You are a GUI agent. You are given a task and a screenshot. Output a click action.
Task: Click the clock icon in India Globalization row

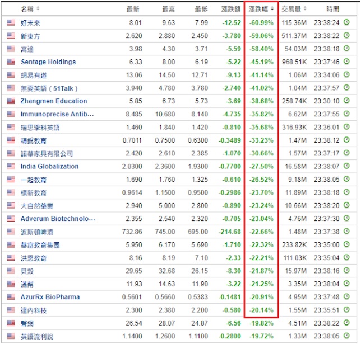(346, 166)
